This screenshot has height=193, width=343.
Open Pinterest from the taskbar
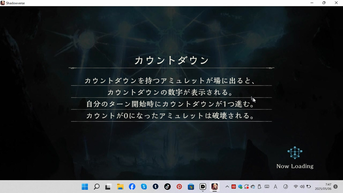(179, 187)
